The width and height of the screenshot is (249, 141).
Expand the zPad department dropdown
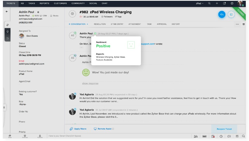tap(200, 3)
